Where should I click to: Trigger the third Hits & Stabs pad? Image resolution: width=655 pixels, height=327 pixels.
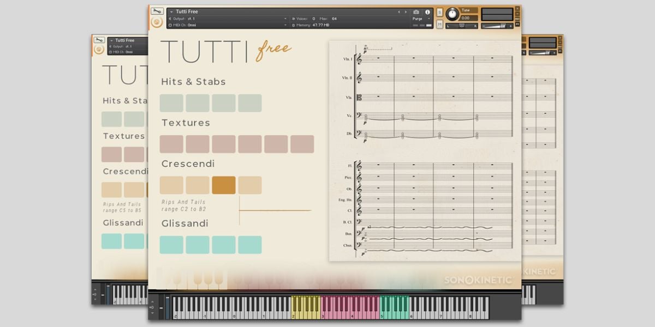tap(224, 103)
